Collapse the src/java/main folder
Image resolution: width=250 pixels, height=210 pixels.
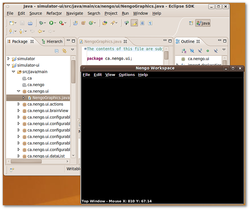pyautogui.click(x=14, y=72)
